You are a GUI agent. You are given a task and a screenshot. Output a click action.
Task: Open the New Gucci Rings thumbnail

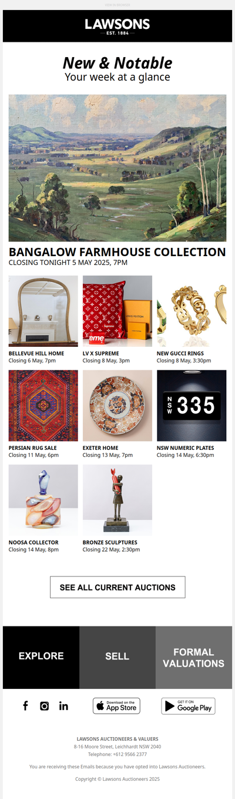click(x=192, y=311)
